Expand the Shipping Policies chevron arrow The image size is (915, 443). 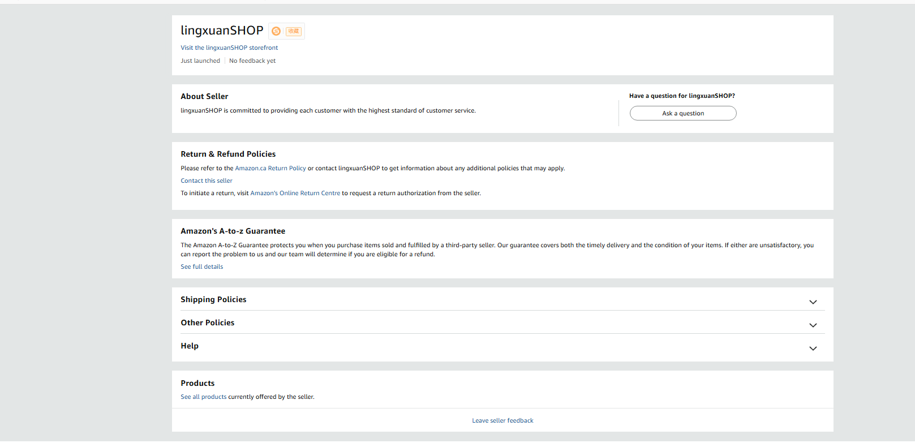click(813, 302)
